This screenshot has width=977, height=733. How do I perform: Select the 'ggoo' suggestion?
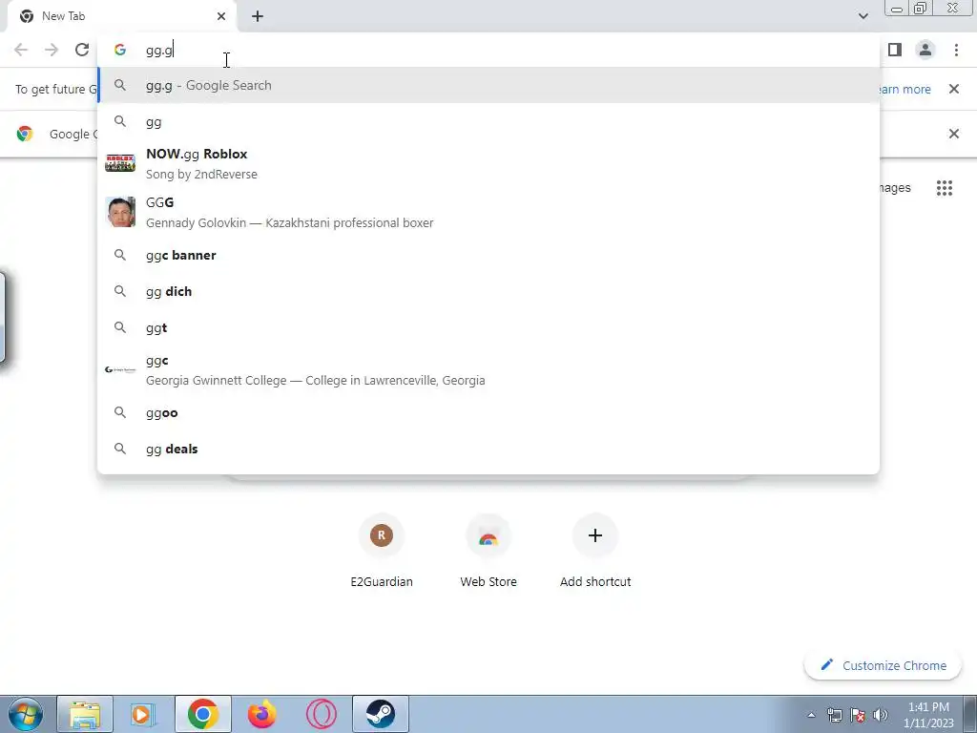tap(489, 412)
